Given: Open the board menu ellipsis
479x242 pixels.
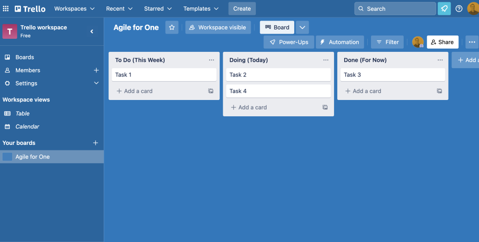Looking at the screenshot, I should pyautogui.click(x=472, y=42).
